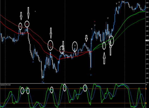Select the uncircled red down-arrow sell signal
The width and height of the screenshot is (149, 108).
point(95,22)
